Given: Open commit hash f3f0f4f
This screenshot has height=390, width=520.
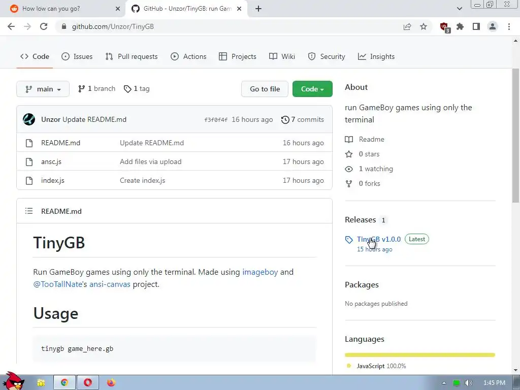Looking at the screenshot, I should (x=216, y=120).
